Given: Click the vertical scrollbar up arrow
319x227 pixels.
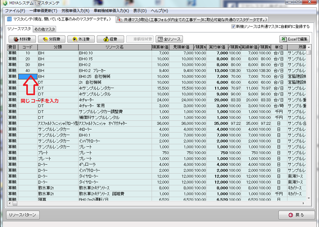Looking at the screenshot, I should [x=309, y=47].
